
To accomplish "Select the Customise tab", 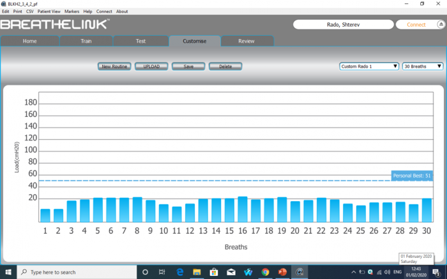I will pos(194,41).
